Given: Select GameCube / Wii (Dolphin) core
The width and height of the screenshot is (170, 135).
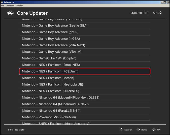Looking at the screenshot, I should click(85, 58).
